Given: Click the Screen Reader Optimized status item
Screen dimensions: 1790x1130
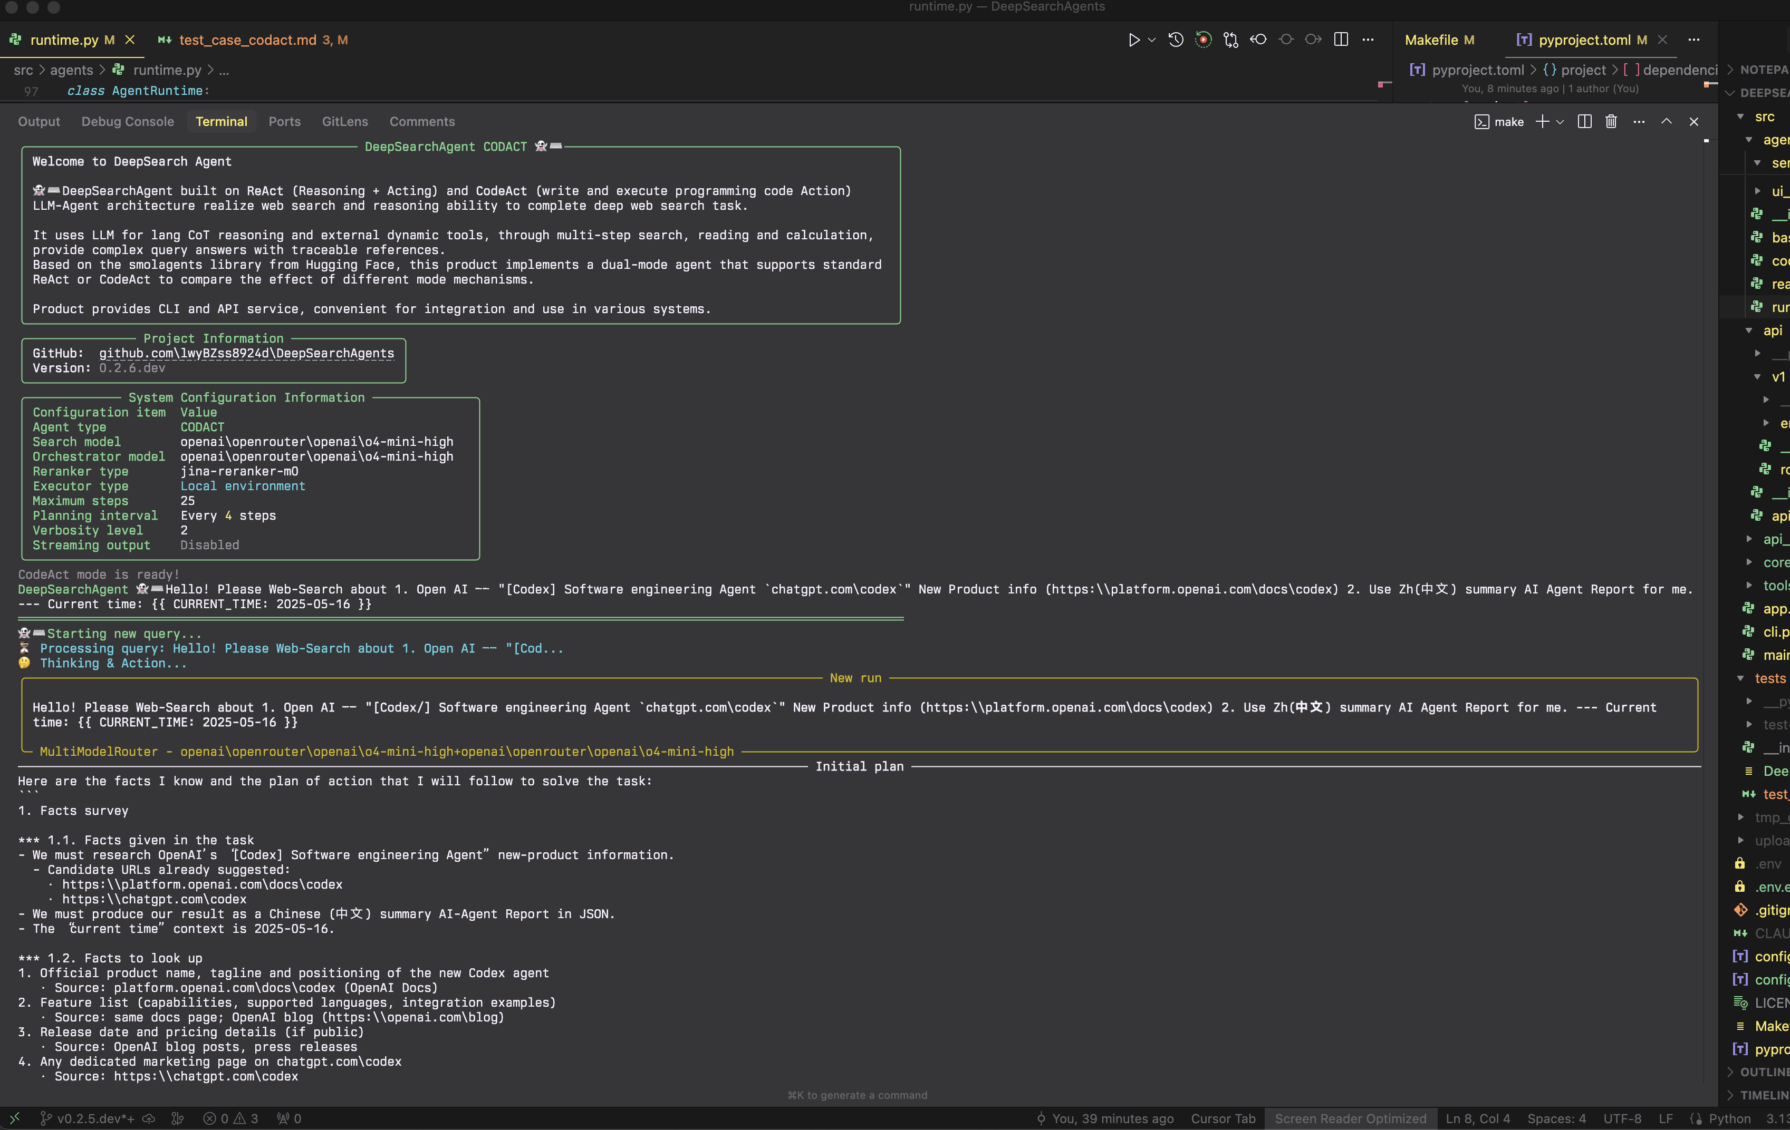Looking at the screenshot, I should (x=1350, y=1118).
